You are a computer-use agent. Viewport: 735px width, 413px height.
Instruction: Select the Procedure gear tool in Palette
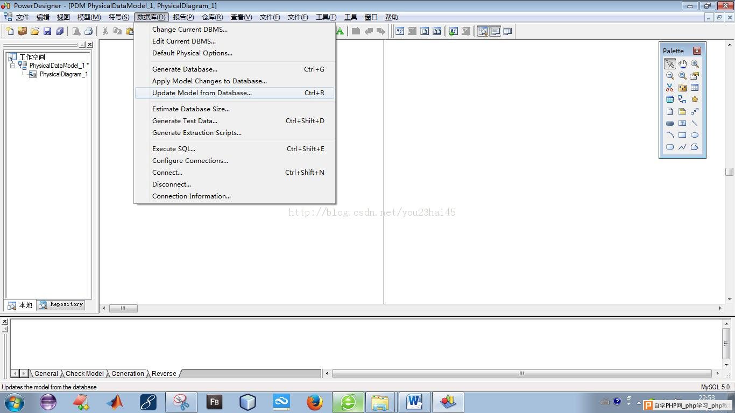coord(695,99)
